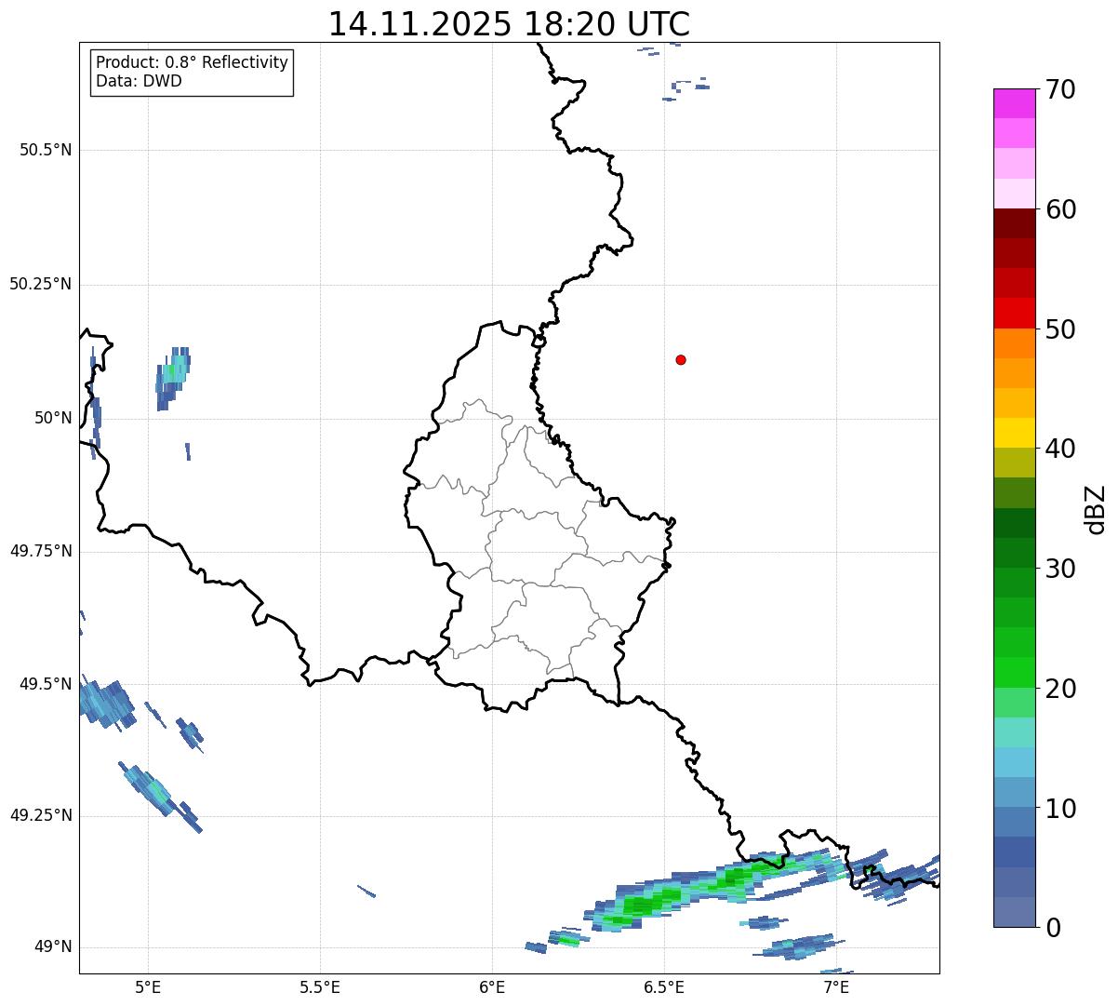The height and width of the screenshot is (1006, 1118).
Task: Click the title '14.11.2025 18:20 UTC'
Action: [510, 24]
